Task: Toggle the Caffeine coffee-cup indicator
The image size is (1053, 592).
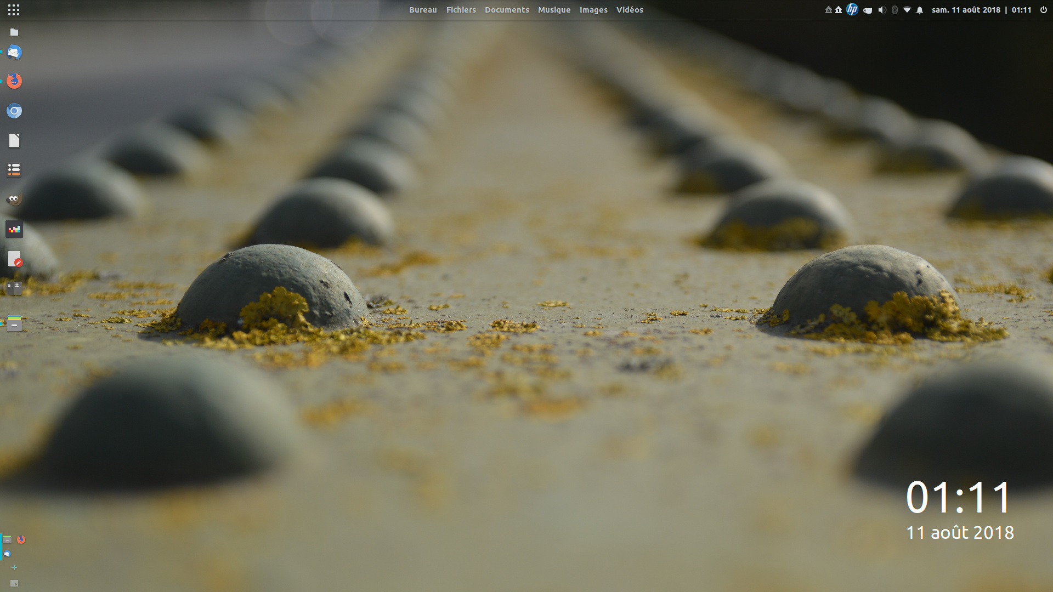Action: tap(868, 9)
